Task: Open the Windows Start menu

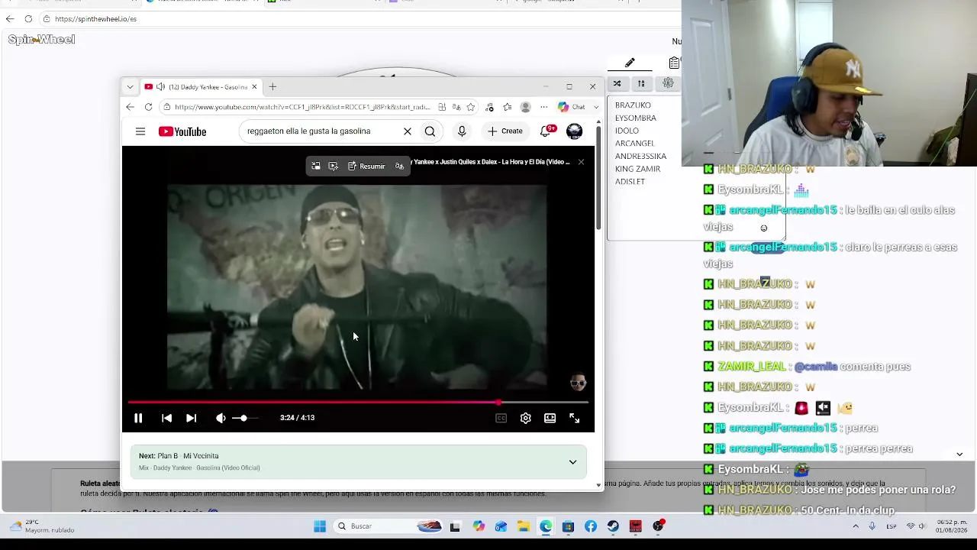Action: 320,526
